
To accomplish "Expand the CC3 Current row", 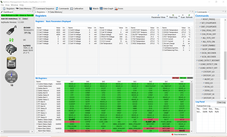I will point(163,39).
